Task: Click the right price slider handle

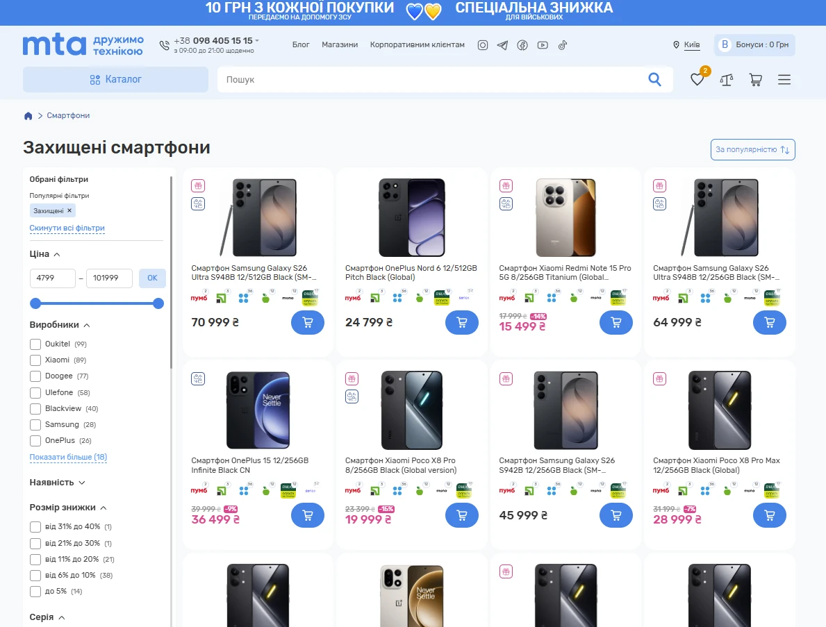Action: (158, 303)
